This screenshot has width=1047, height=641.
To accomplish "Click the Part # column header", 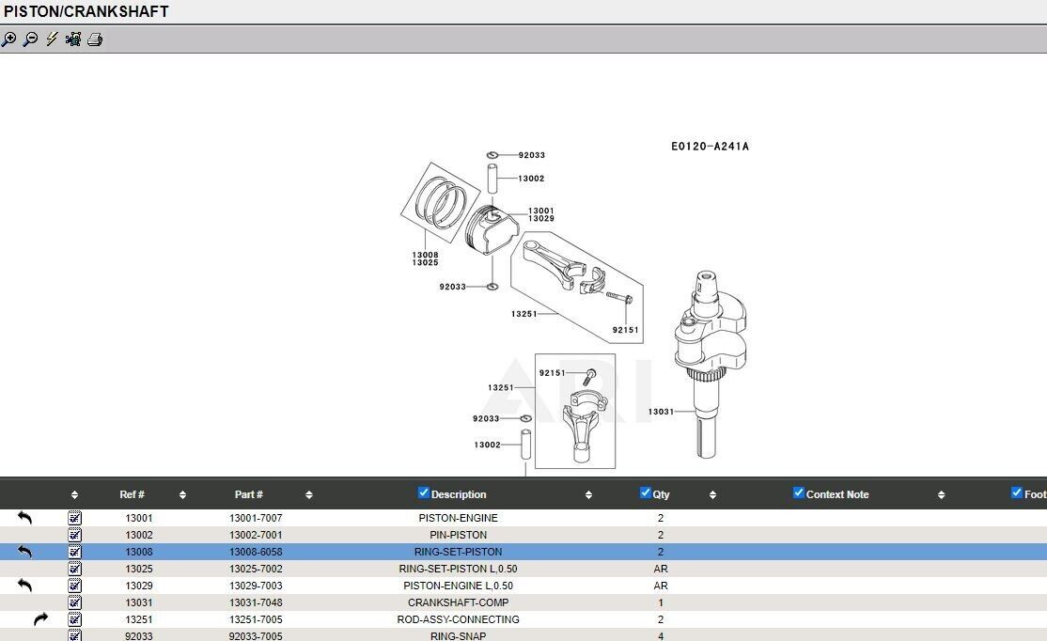I will pyautogui.click(x=248, y=494).
